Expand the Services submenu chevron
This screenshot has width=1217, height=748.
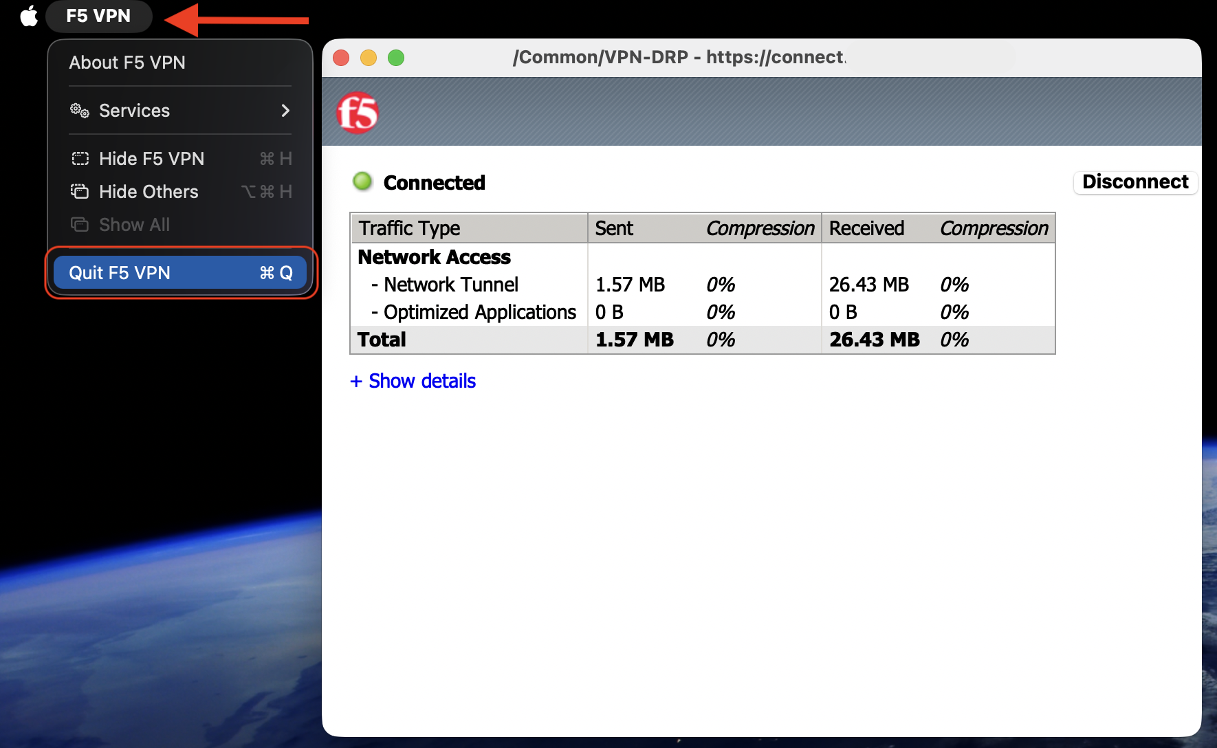[285, 111]
